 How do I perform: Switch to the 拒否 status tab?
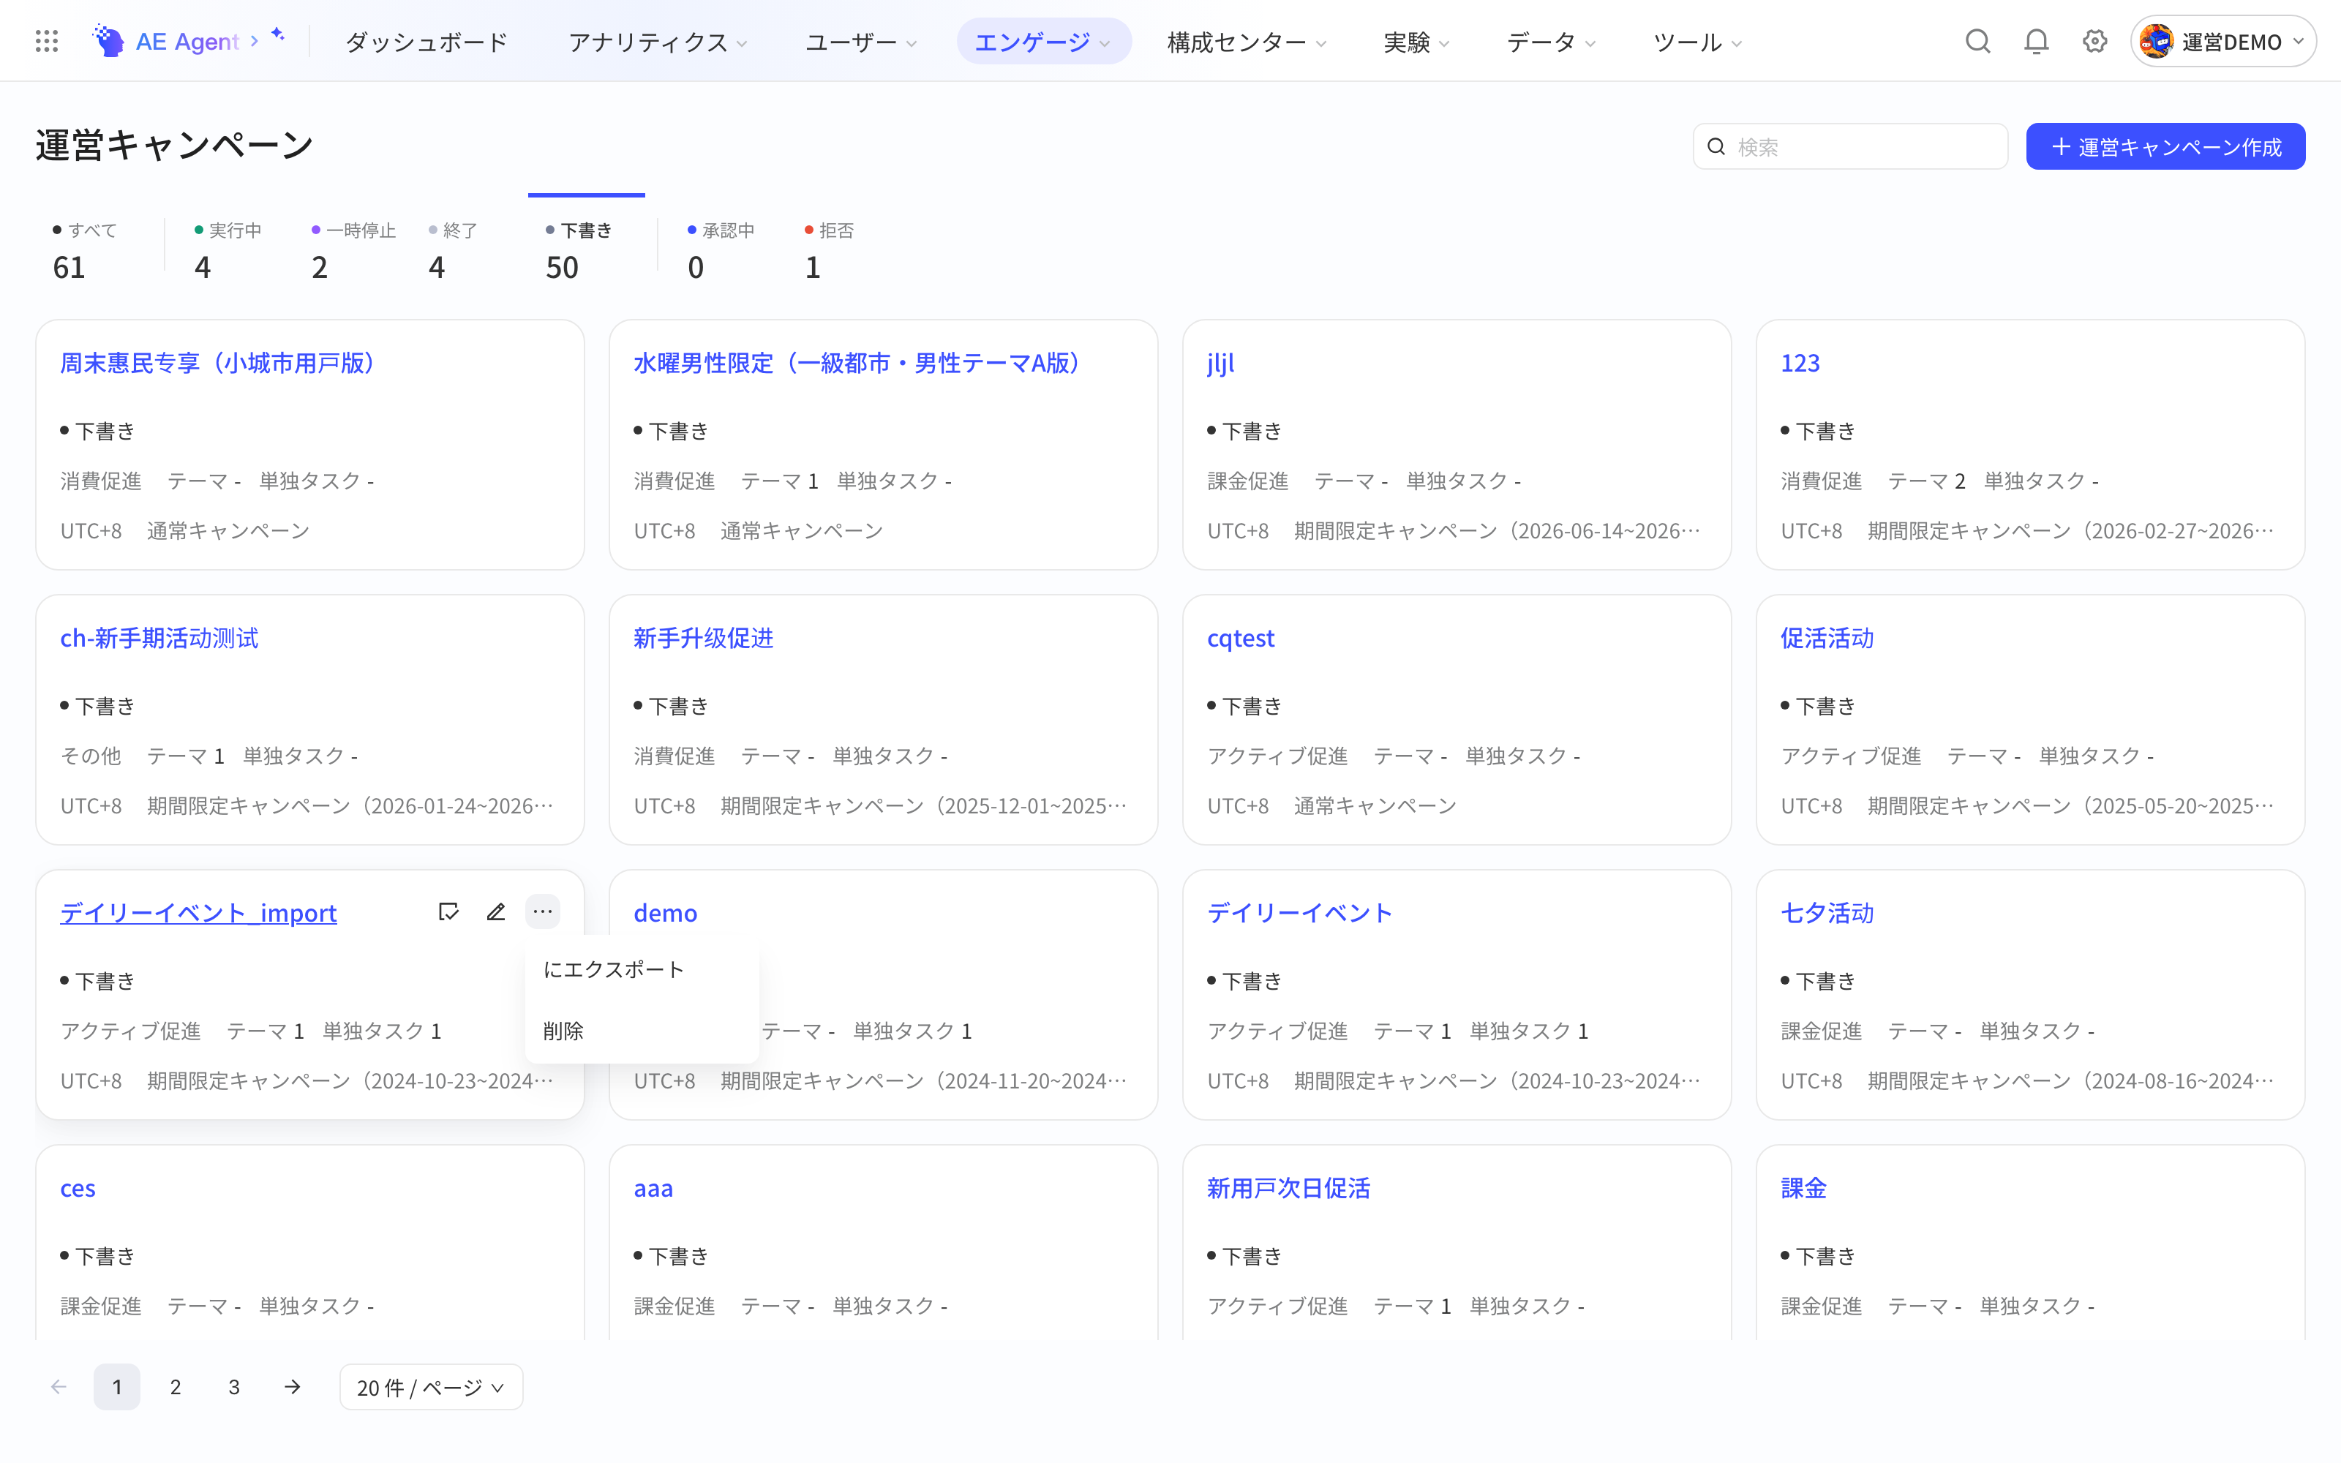[x=829, y=251]
